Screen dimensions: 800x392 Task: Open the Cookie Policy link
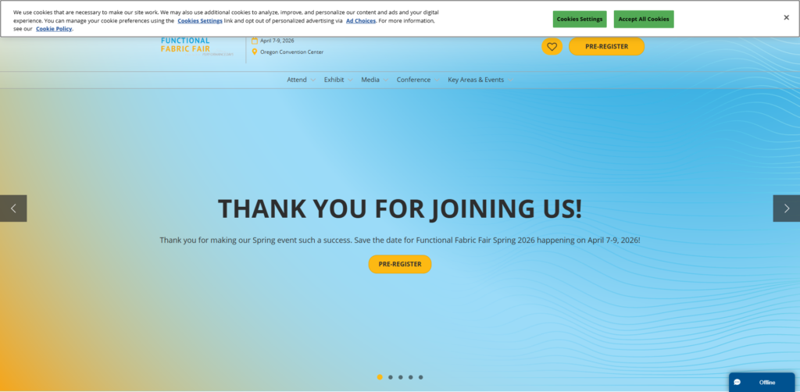pyautogui.click(x=54, y=29)
